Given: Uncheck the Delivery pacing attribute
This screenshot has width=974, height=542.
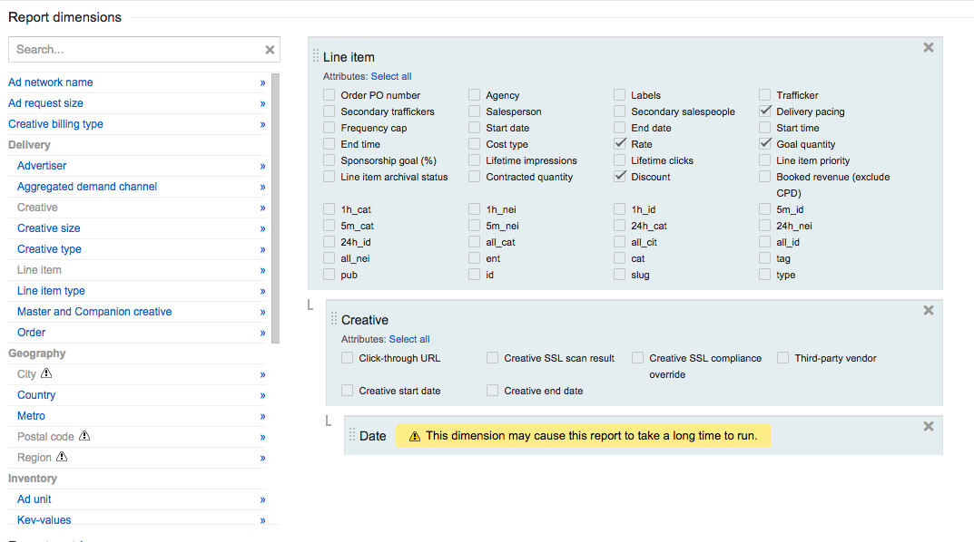Looking at the screenshot, I should coord(765,111).
